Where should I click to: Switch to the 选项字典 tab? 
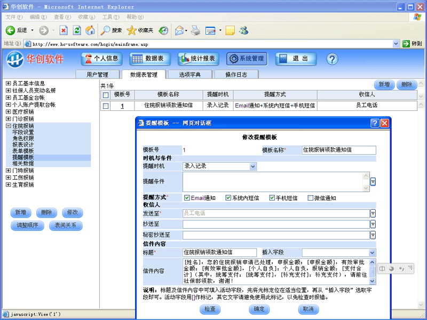click(x=190, y=75)
